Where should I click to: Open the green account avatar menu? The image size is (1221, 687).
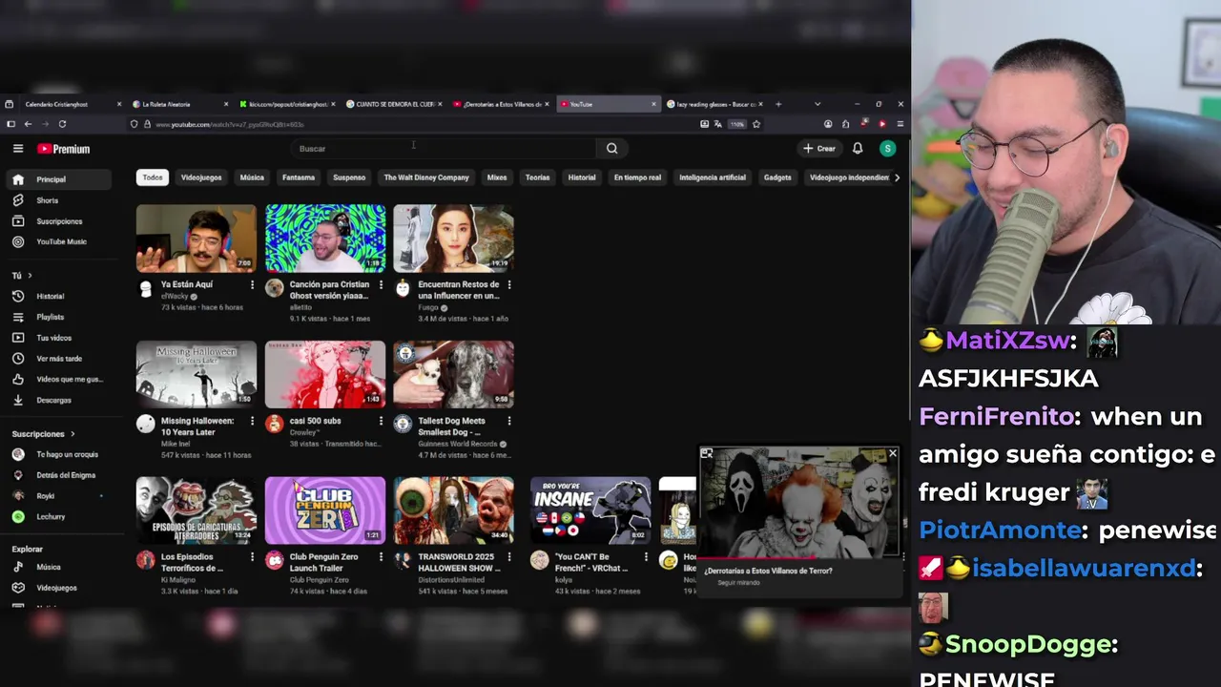[x=888, y=149]
